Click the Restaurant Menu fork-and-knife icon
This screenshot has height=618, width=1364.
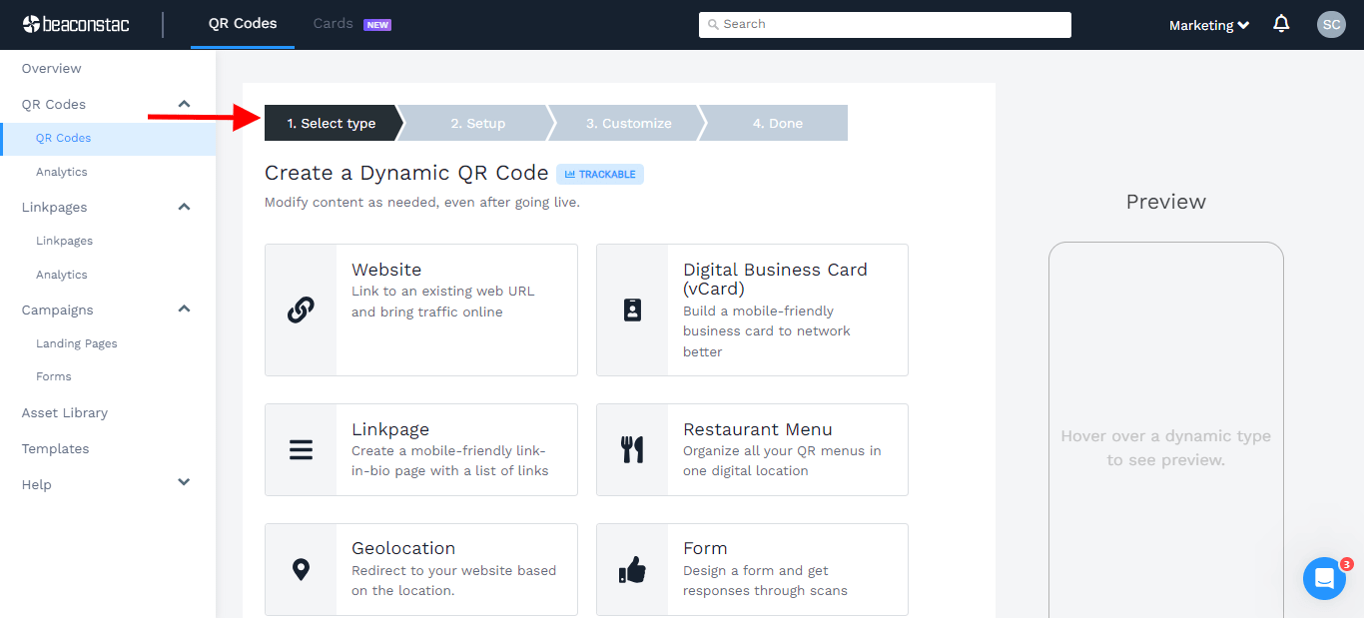click(632, 449)
